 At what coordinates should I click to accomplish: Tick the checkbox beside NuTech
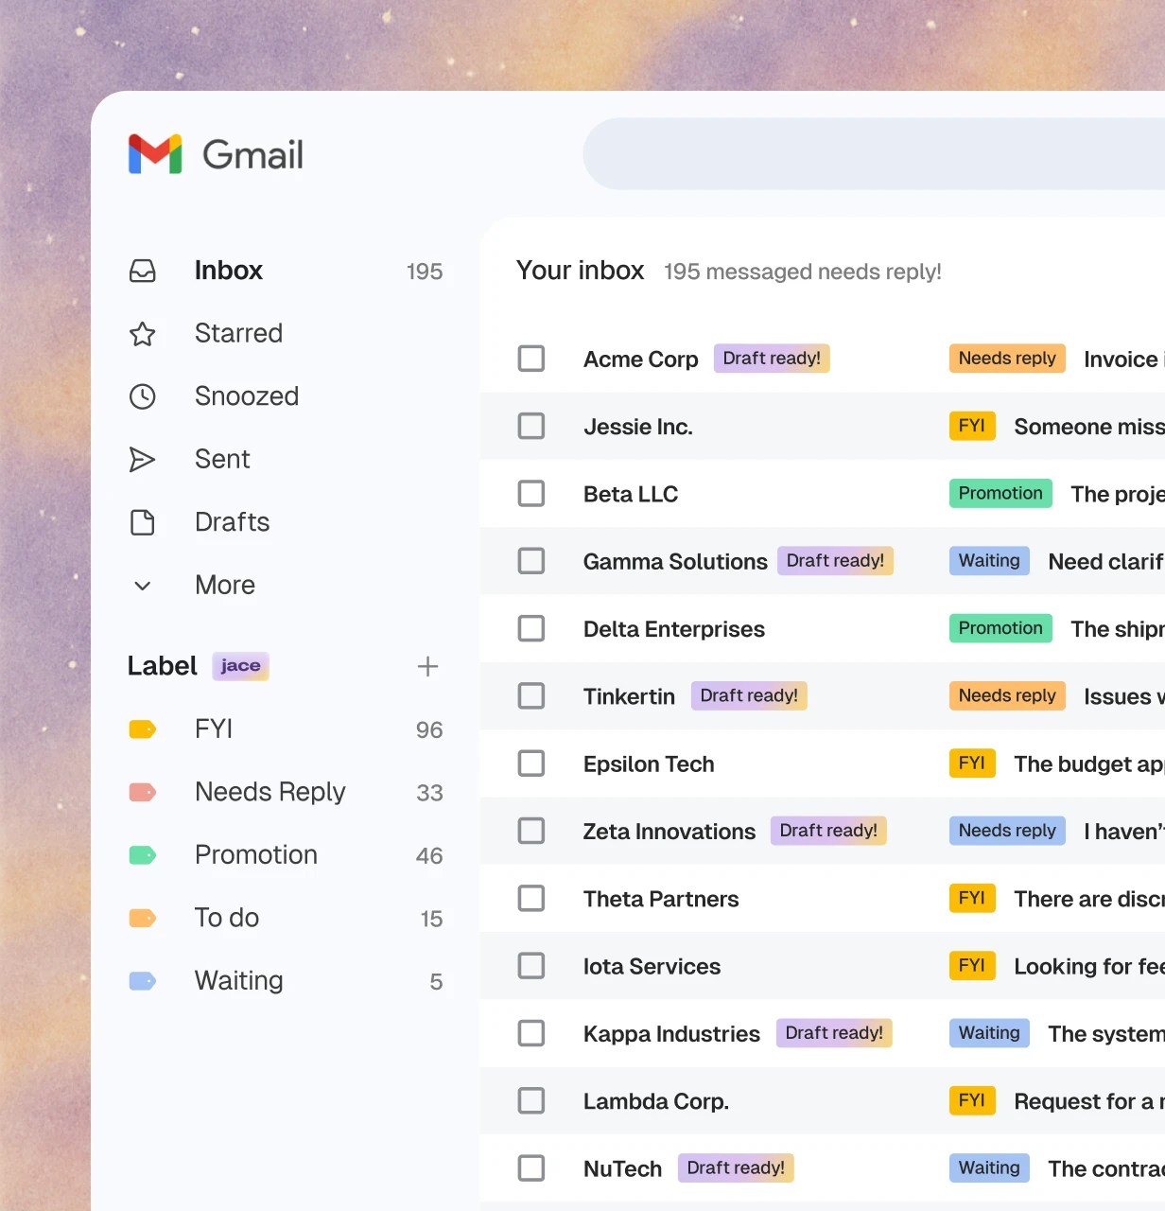pos(531,1167)
